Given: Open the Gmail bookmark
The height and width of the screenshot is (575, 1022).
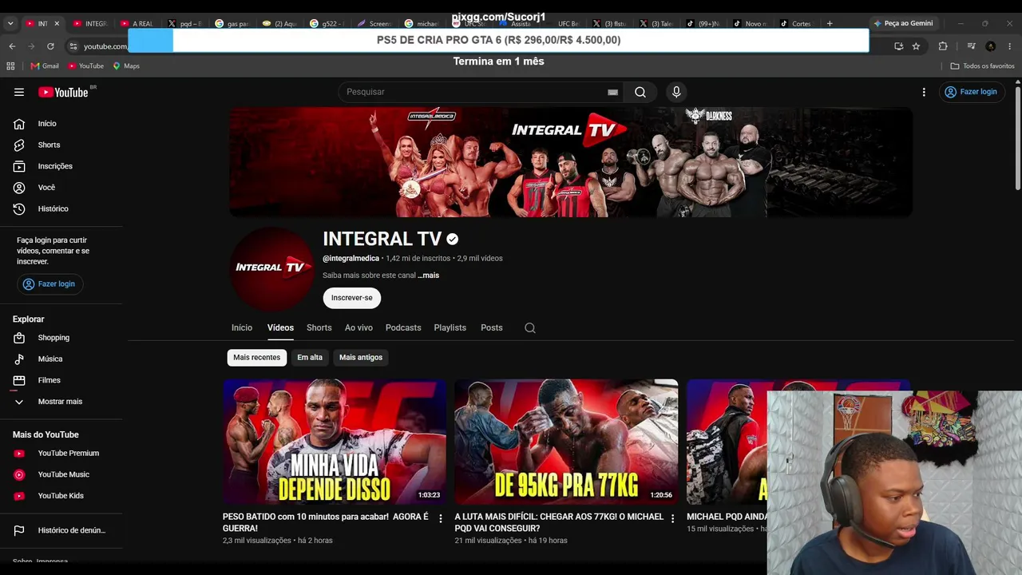Looking at the screenshot, I should point(45,66).
